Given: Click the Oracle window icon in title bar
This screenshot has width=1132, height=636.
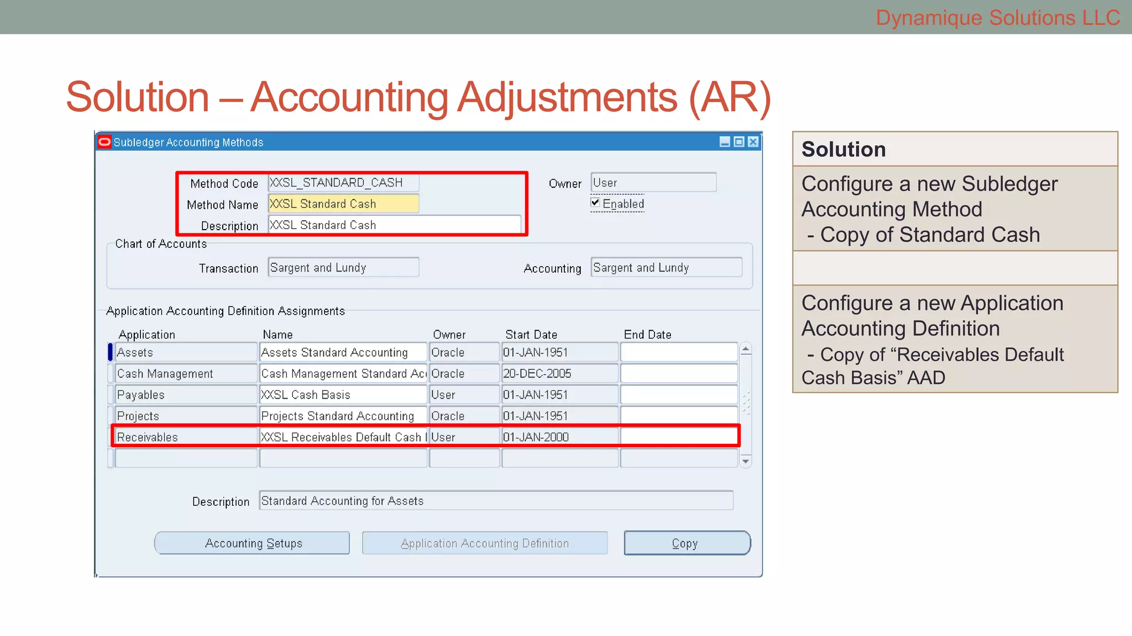Looking at the screenshot, I should pos(104,142).
